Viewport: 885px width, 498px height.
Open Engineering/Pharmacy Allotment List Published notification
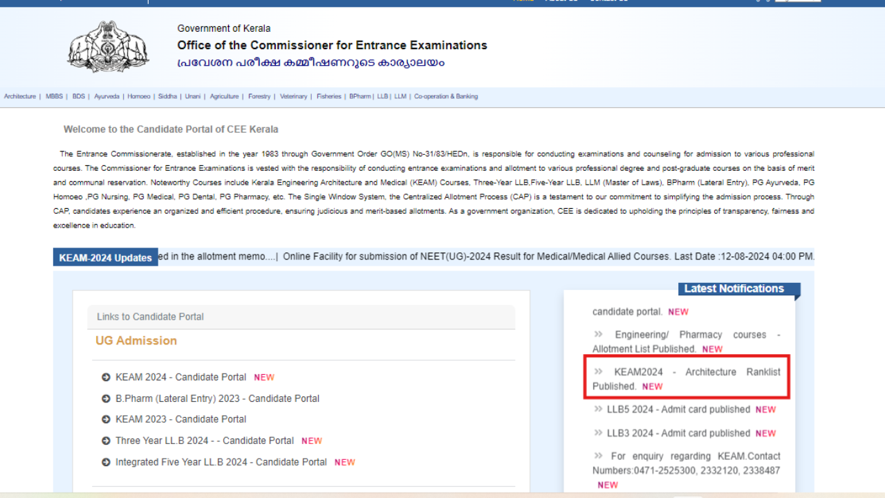point(686,342)
